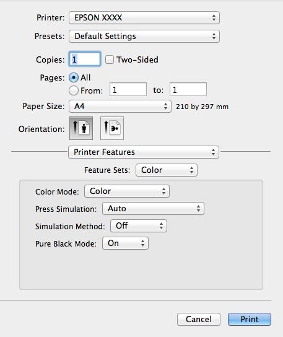The image size is (283, 337).
Task: Click Printer dropdown stepper arrows
Action: 214,17
